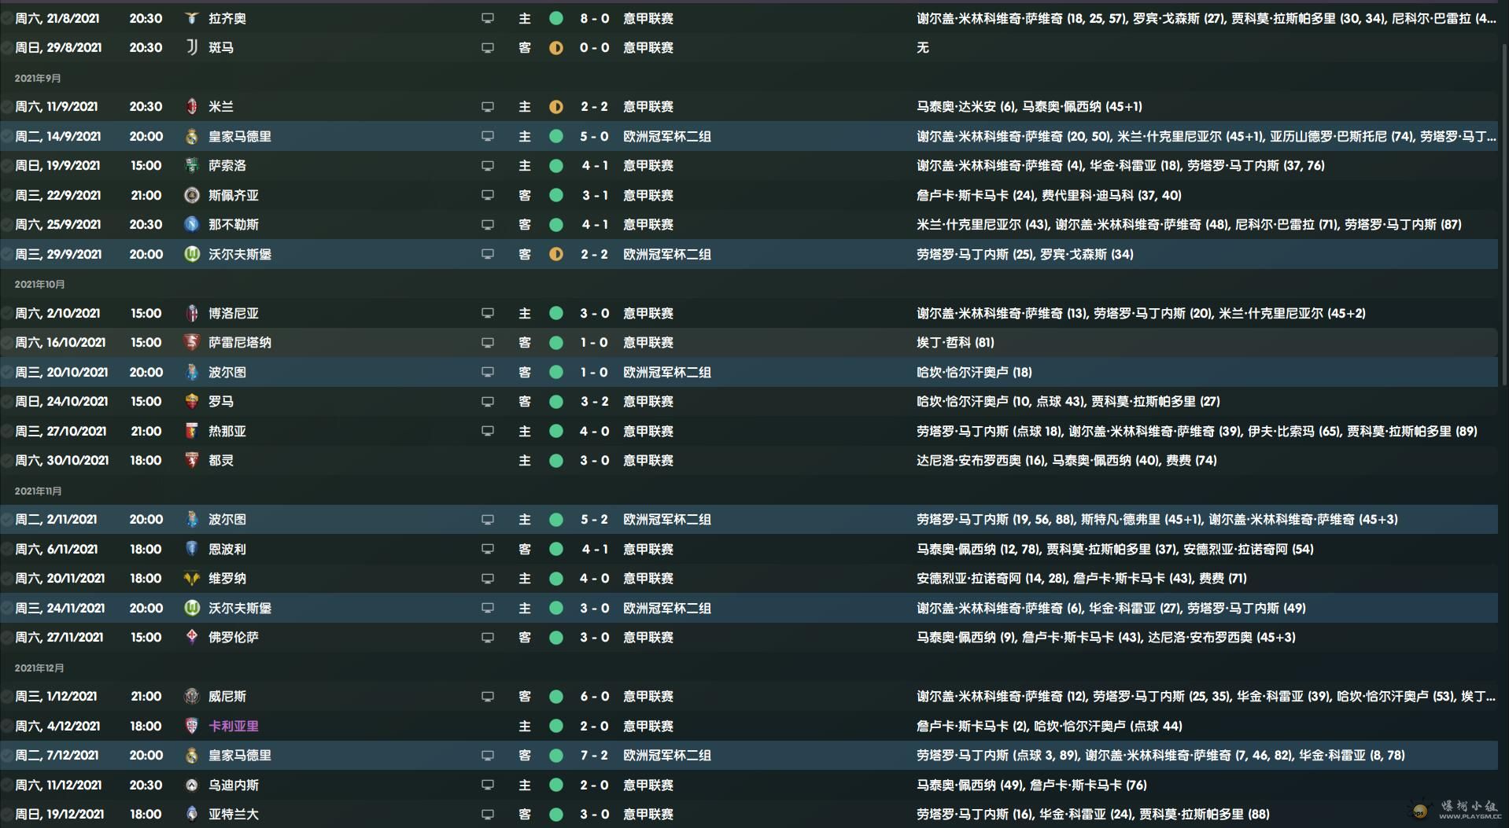Toggle the checkmark for the 2/10/2021 博洛尼亚 fixture
Image resolution: width=1509 pixels, height=828 pixels.
coord(6,313)
